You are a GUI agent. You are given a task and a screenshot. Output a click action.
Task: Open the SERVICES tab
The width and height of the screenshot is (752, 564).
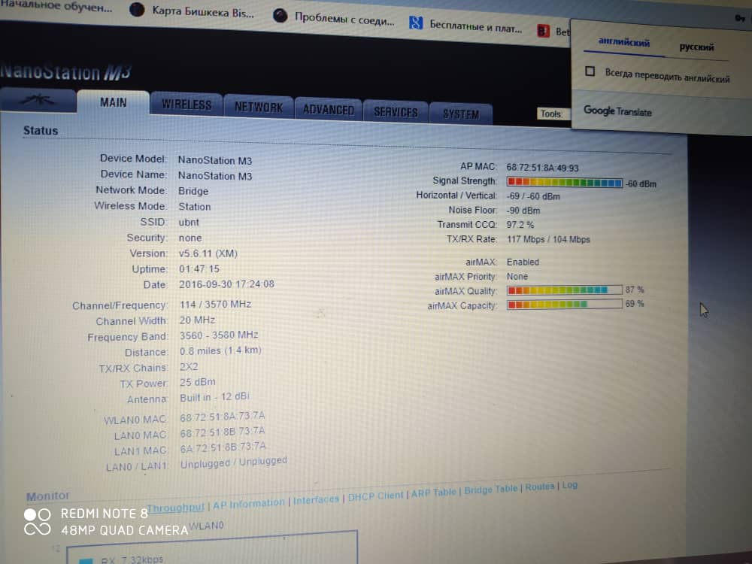396,112
